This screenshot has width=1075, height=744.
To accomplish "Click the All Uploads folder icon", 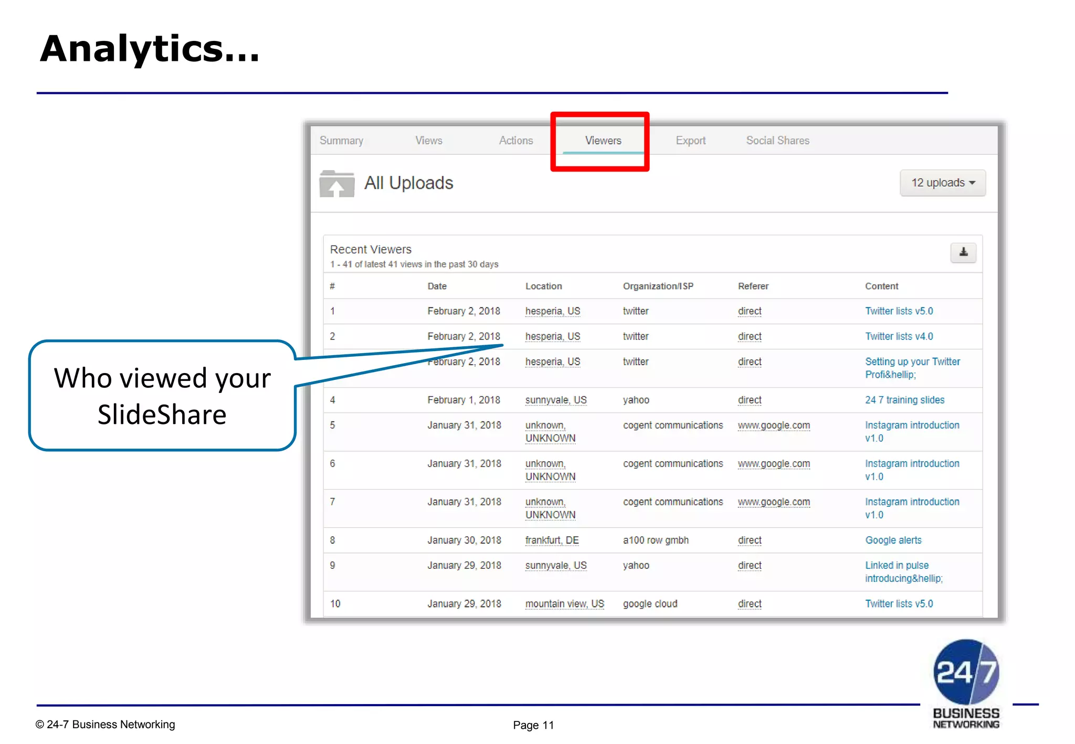I will [x=336, y=184].
